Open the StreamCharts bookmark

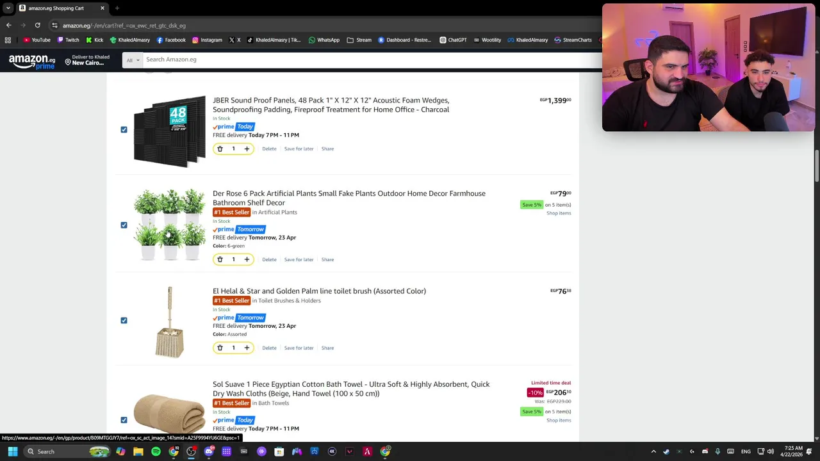point(573,40)
